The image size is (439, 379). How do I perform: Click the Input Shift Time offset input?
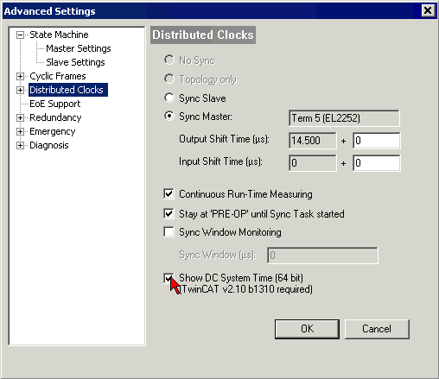tap(377, 163)
